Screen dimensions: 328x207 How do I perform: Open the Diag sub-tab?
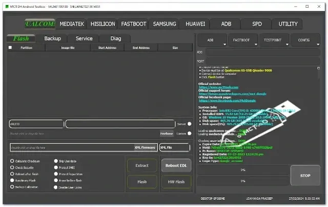[115, 38]
